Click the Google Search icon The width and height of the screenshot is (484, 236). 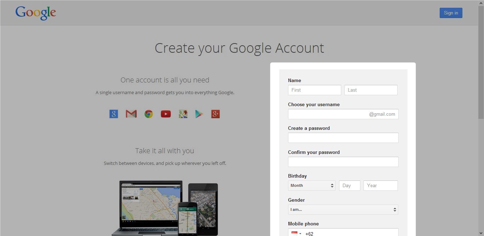(x=113, y=114)
